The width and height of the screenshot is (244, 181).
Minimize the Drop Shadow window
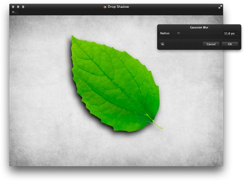pos(18,6)
